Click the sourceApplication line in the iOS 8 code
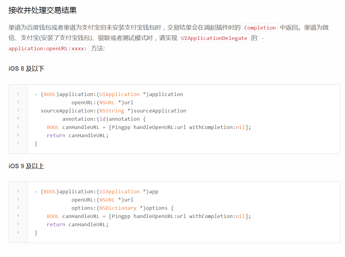Screen dimensions: 345x257 pyautogui.click(x=113, y=111)
